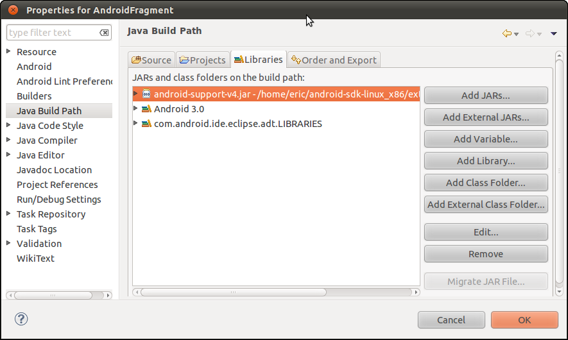Screen dimensions: 568x340
Task: Expand the Java Compiler category
Action: [x=8, y=140]
